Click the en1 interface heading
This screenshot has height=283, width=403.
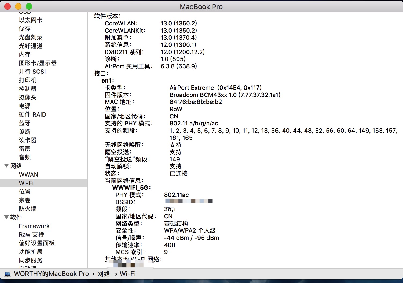click(x=108, y=80)
